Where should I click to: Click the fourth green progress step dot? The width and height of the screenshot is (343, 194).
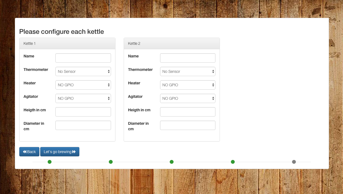point(233,162)
